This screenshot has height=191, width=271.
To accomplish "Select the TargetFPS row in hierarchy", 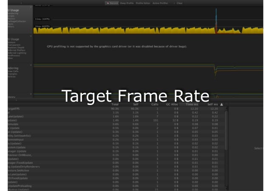I will click(x=116, y=109).
